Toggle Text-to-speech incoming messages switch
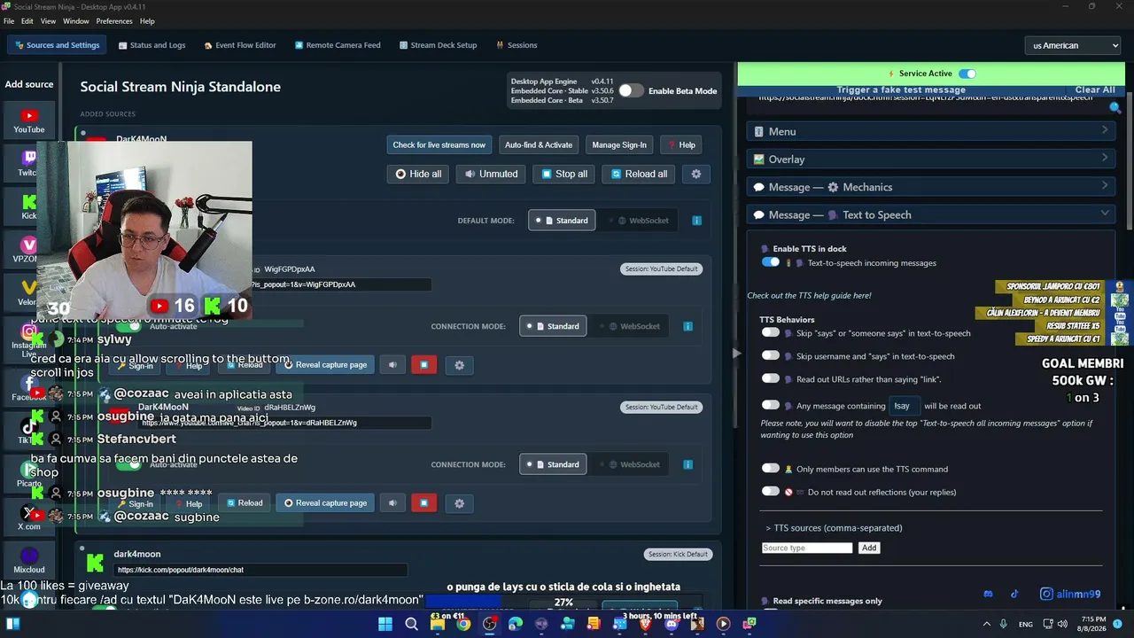1134x638 pixels. click(x=771, y=262)
